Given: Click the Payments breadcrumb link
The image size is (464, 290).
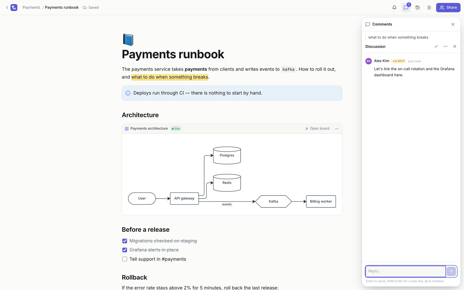Looking at the screenshot, I should click(31, 8).
